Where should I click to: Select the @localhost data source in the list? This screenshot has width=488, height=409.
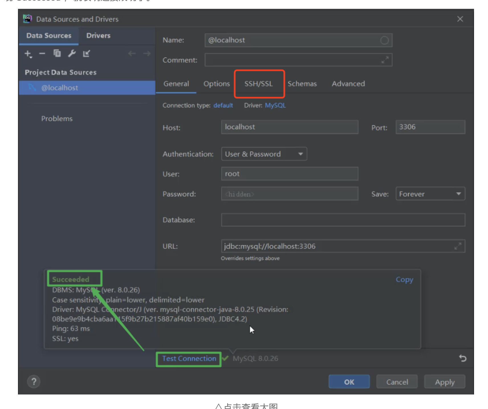[87, 88]
